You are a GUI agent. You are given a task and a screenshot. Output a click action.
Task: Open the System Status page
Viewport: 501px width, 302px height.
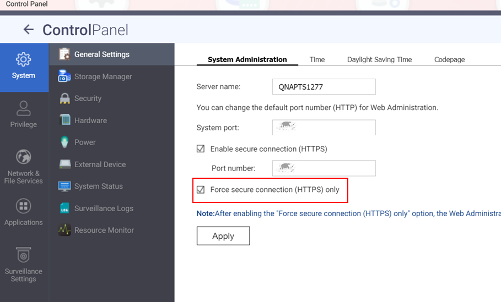98,186
